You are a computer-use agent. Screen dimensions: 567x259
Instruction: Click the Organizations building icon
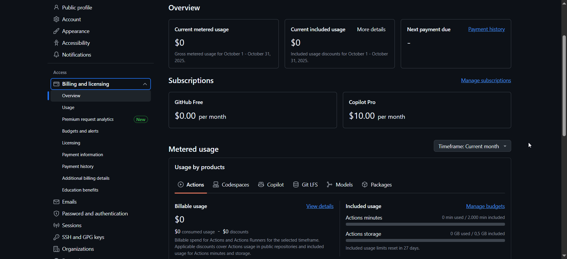(x=56, y=249)
